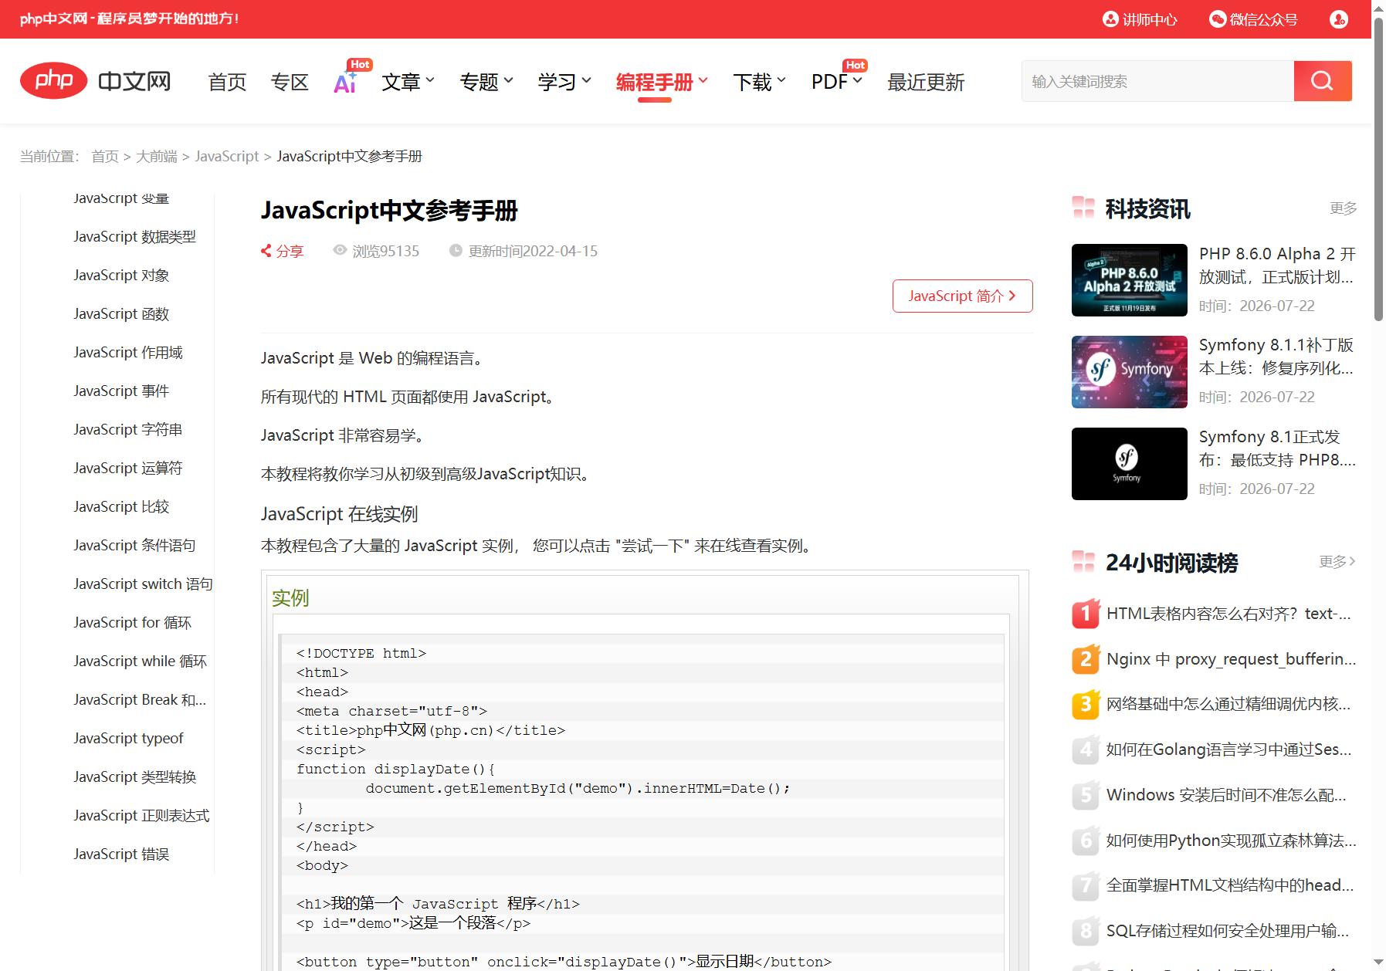Image resolution: width=1386 pixels, height=971 pixels.
Task: Open JavaScript 类型转换 in sidebar
Action: (135, 777)
